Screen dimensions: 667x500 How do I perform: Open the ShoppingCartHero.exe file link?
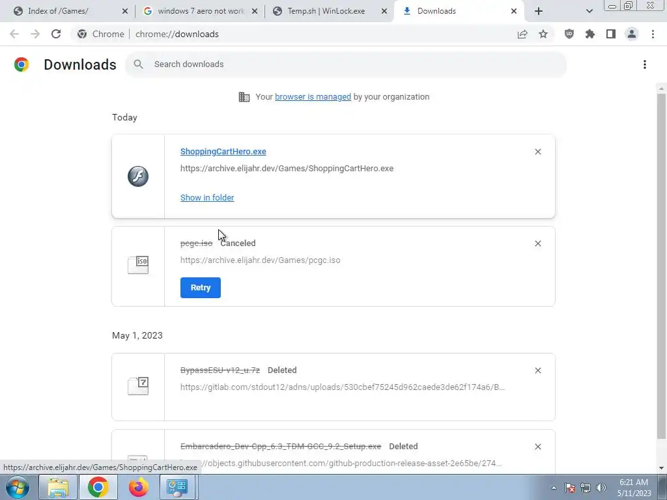point(223,152)
